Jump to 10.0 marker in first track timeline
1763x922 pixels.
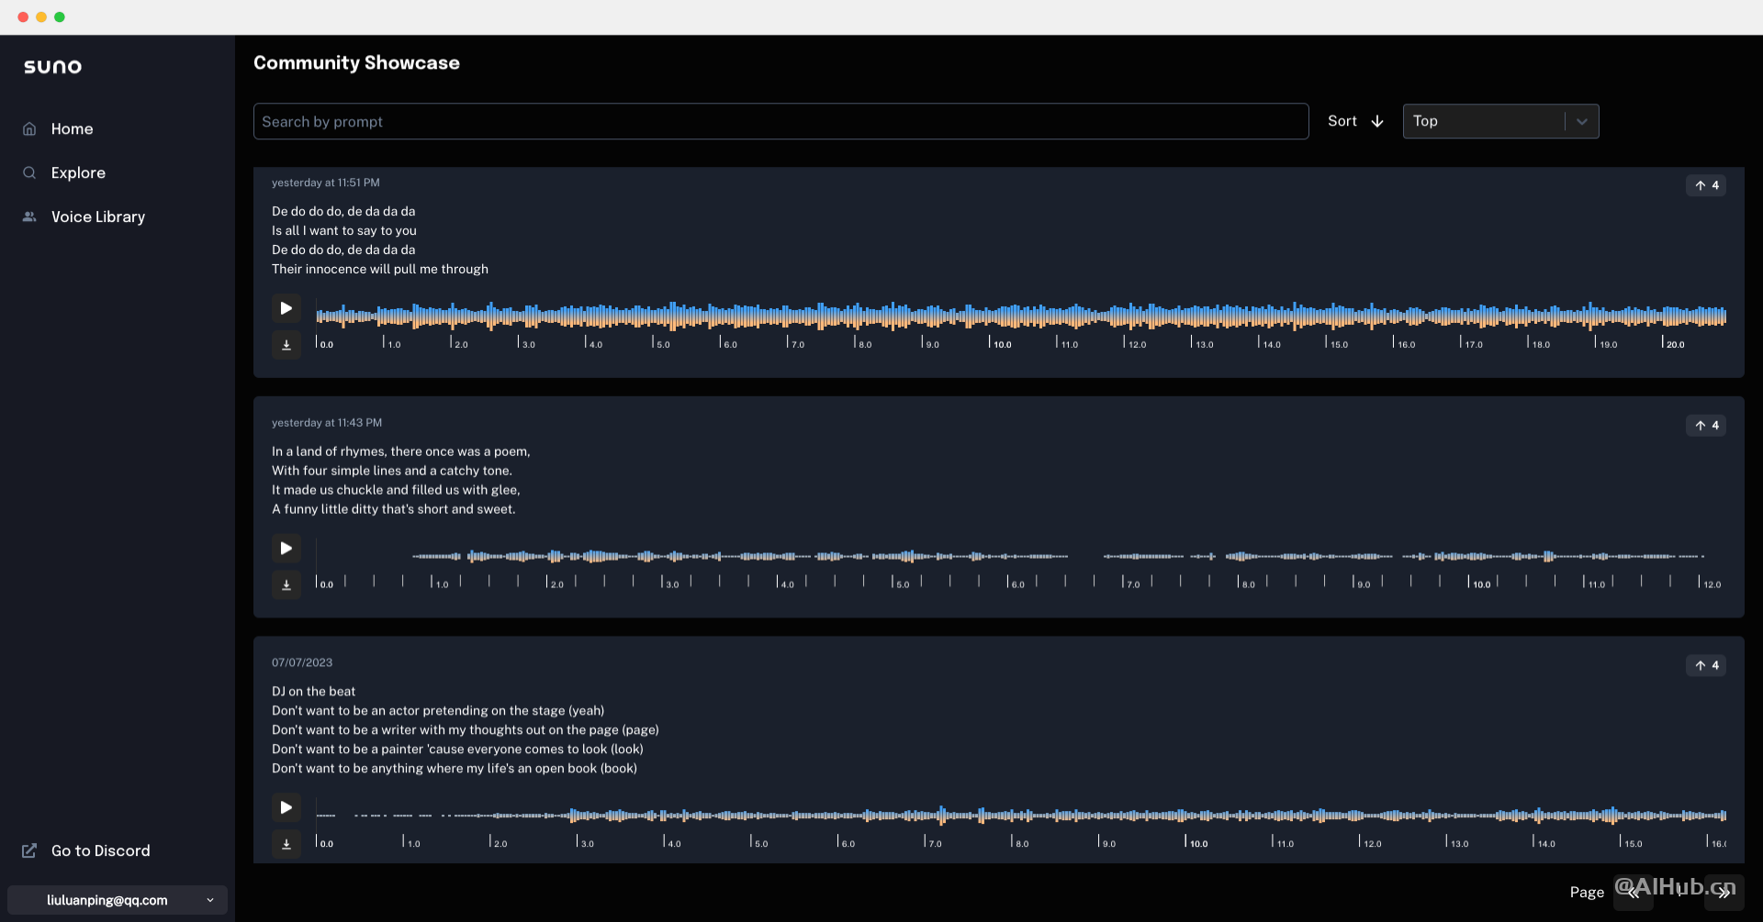[x=1002, y=344]
